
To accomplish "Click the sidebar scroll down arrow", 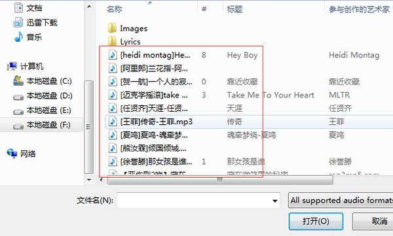I will [x=89, y=180].
